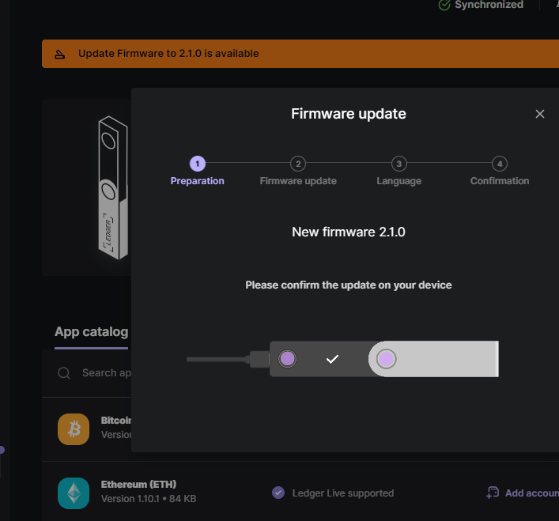
Task: Click the left purple button on device graphic
Action: [287, 358]
